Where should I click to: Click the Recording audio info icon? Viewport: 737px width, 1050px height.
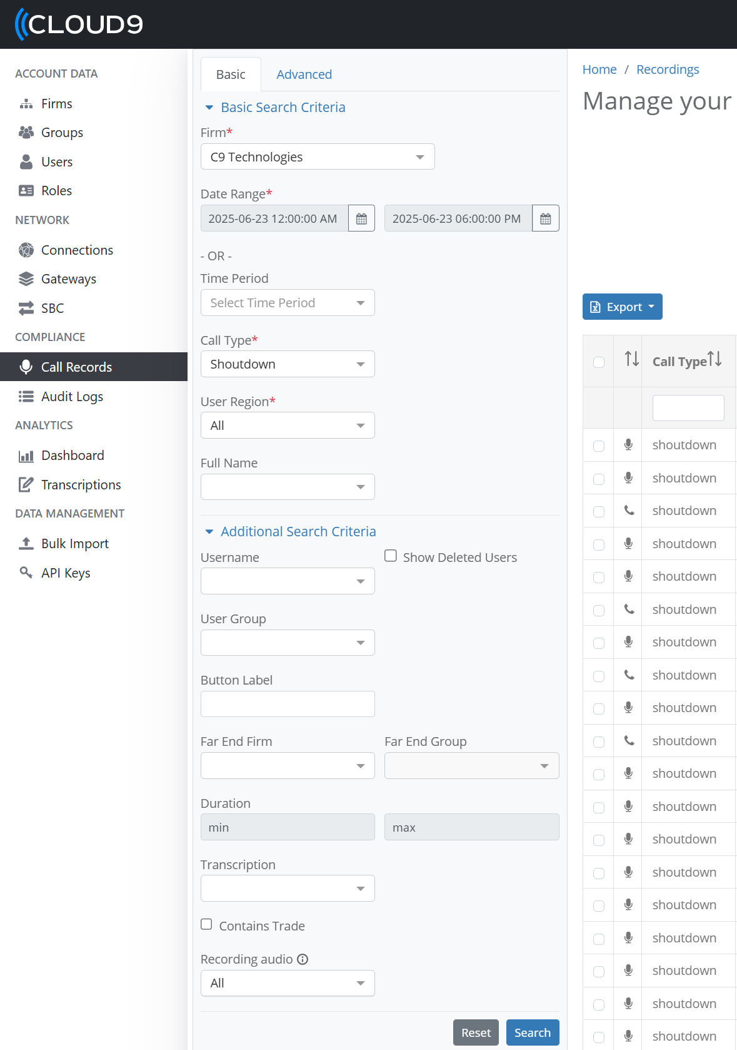coord(303,959)
